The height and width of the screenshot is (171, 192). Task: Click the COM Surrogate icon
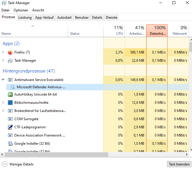tap(10, 119)
